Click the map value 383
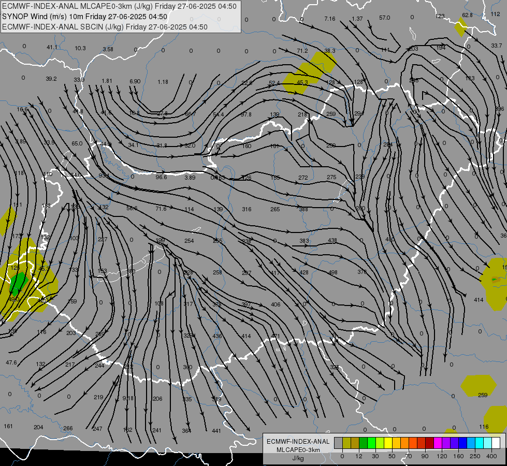 tap(305, 241)
